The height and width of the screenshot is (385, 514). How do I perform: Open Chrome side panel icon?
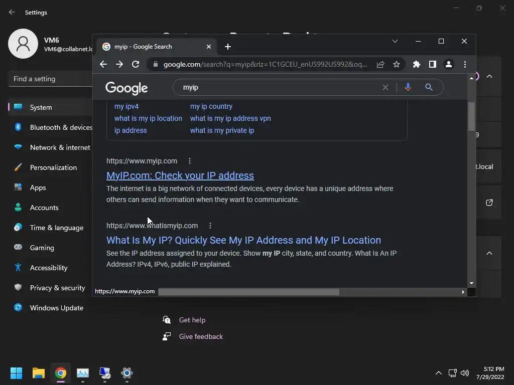[x=432, y=65]
